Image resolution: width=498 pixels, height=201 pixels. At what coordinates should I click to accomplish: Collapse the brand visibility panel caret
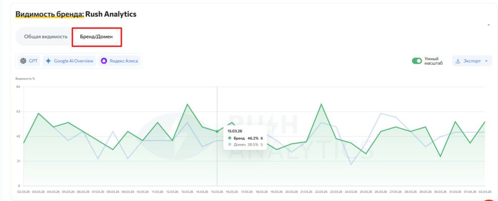pos(488,24)
